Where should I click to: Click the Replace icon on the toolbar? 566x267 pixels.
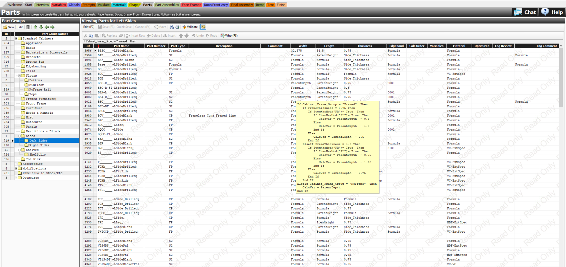tap(109, 35)
